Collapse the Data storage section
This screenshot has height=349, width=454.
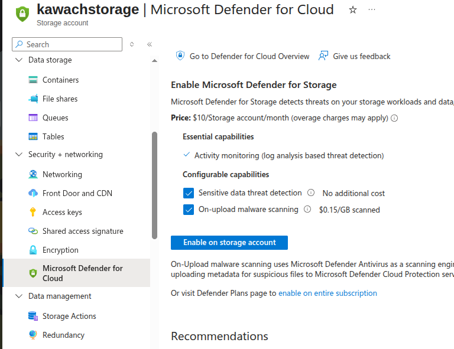pyautogui.click(x=19, y=60)
